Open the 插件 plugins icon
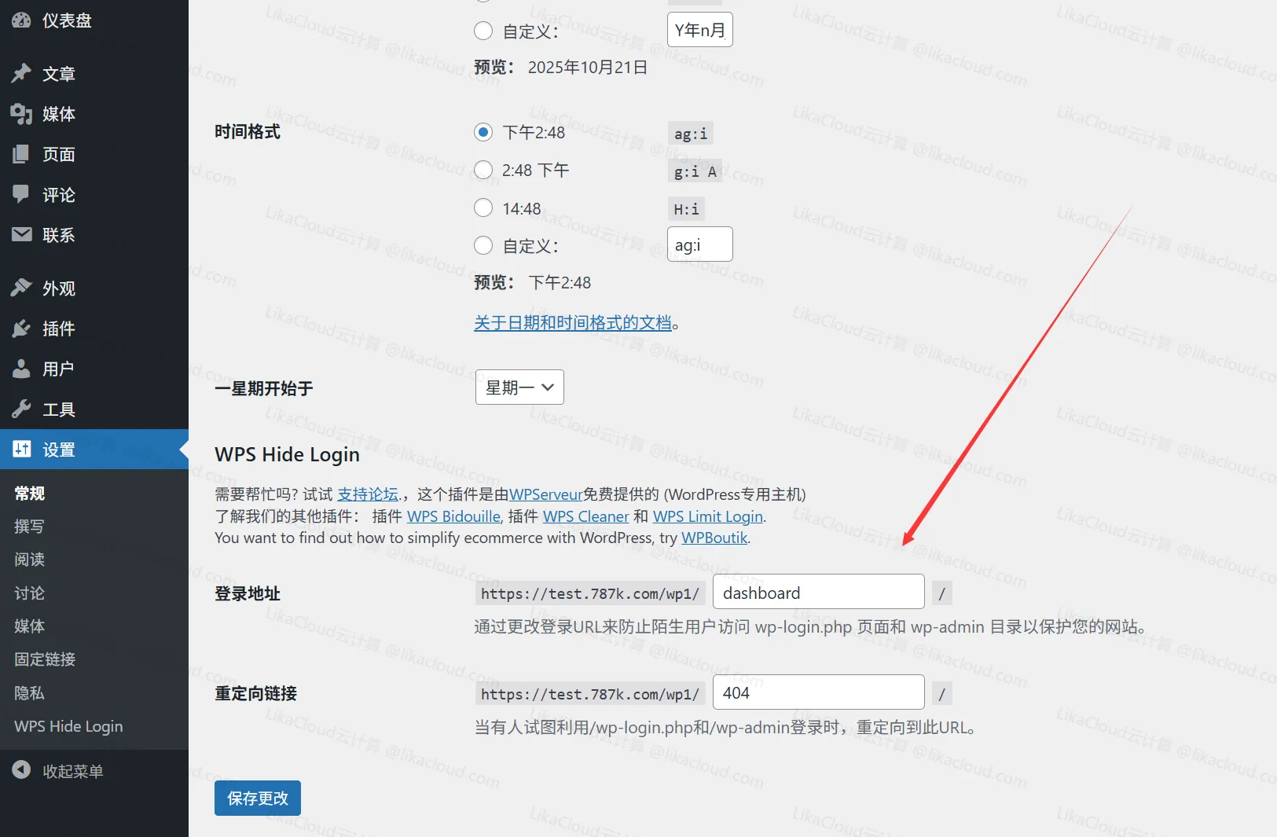1277x837 pixels. tap(21, 329)
